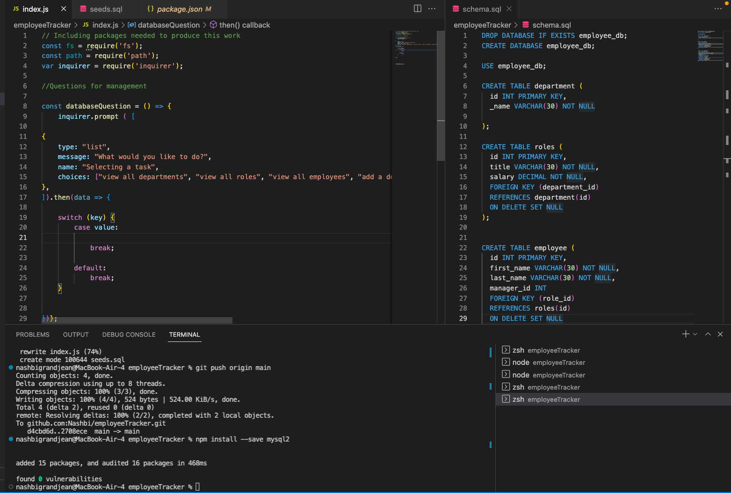Select the node employeeTracker terminal icon
Screen dimensions: 731x493
[507, 362]
